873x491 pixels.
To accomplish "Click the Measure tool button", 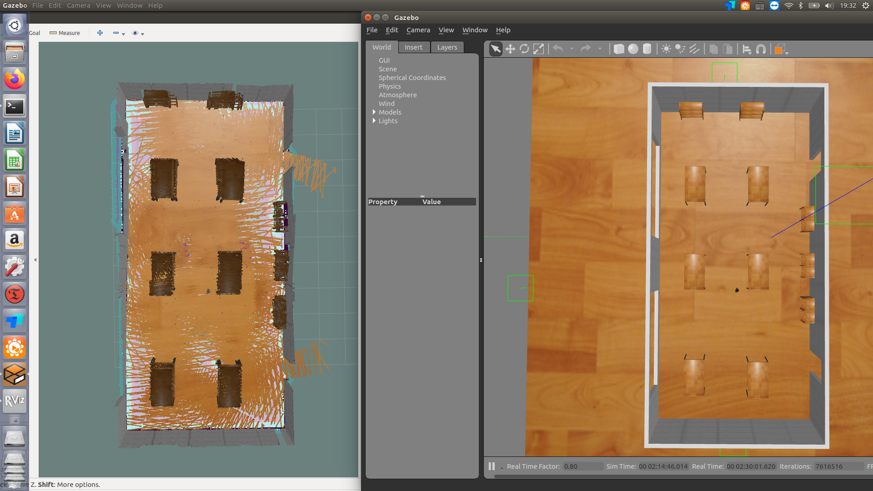I will [x=65, y=33].
